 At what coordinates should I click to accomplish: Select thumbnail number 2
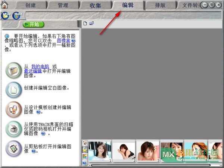[124, 152]
